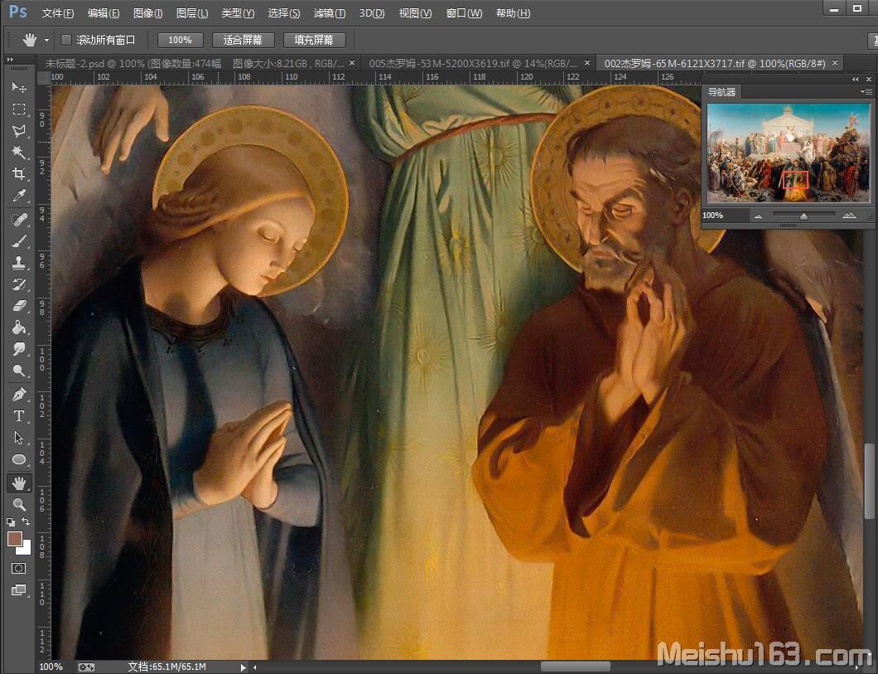878x674 pixels.
Task: Click the 导航器 panel tab
Action: 721,92
